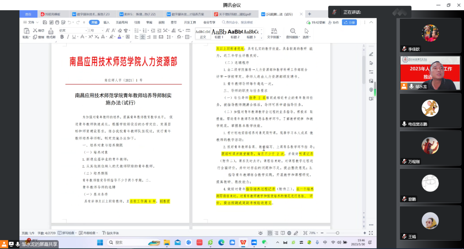The width and height of the screenshot is (464, 249).
Task: Click the 协作 (Collaborate) button
Action: (x=333, y=22)
